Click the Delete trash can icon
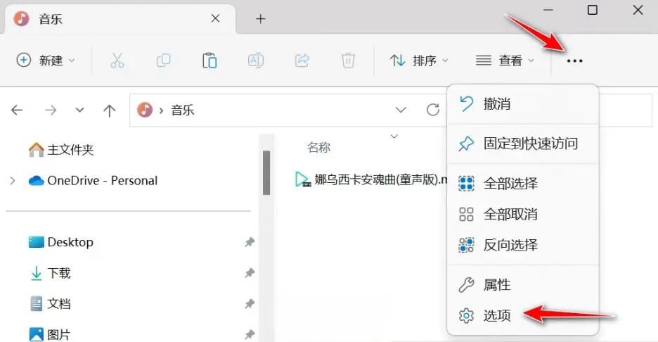Viewport: 658px width, 342px height. point(348,61)
